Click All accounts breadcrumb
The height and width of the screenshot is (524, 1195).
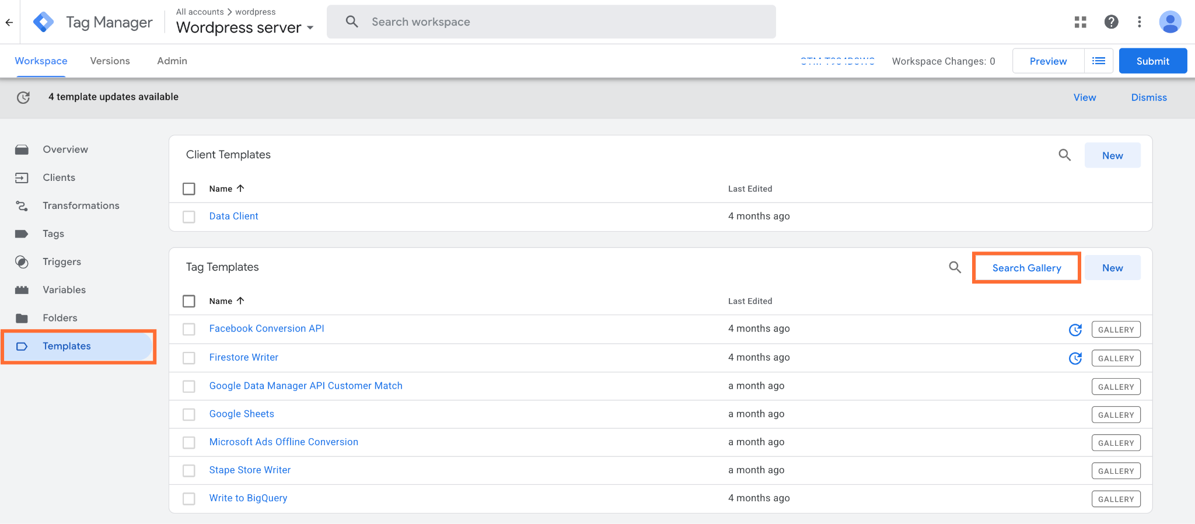pyautogui.click(x=200, y=12)
